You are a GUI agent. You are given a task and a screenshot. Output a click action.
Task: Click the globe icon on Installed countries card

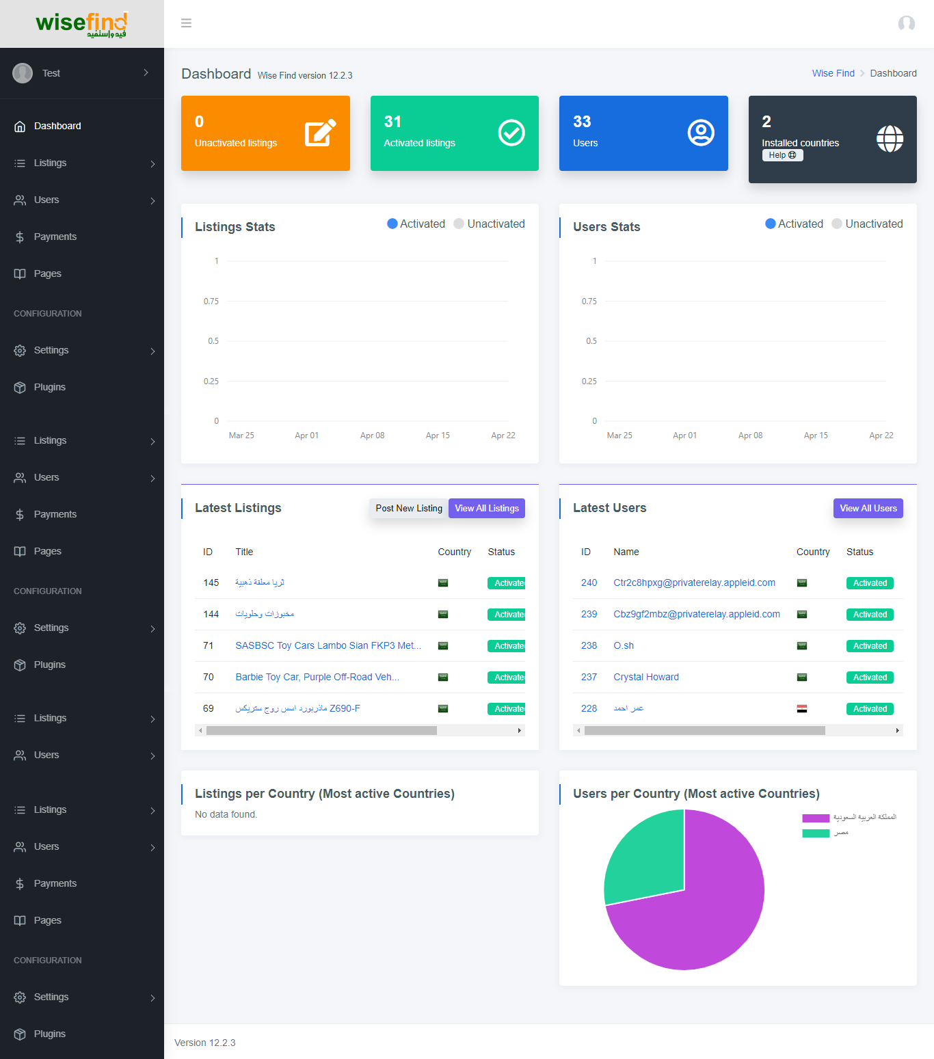890,139
